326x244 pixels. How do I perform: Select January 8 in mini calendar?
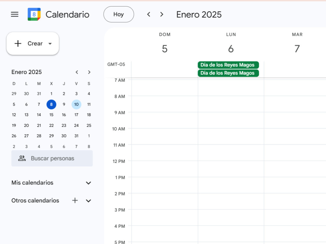(x=52, y=104)
